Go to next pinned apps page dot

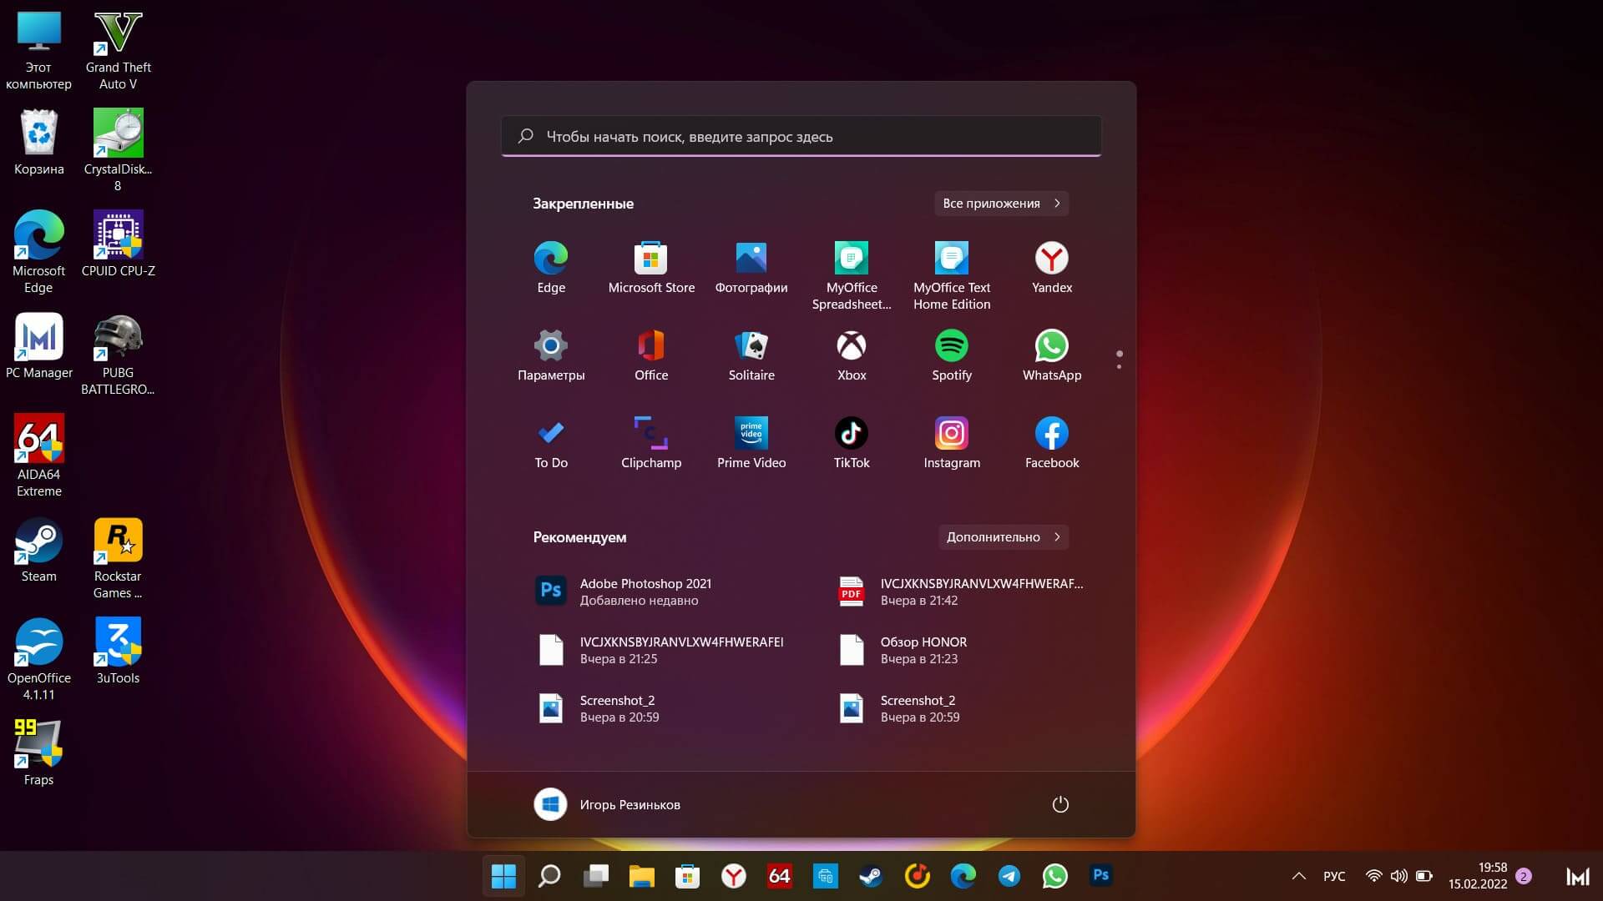[1119, 367]
